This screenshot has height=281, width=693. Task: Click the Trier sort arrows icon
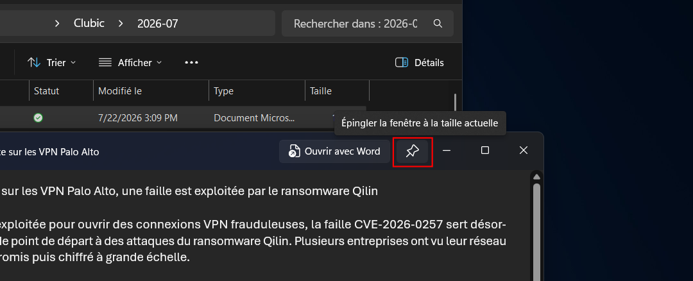click(x=34, y=63)
